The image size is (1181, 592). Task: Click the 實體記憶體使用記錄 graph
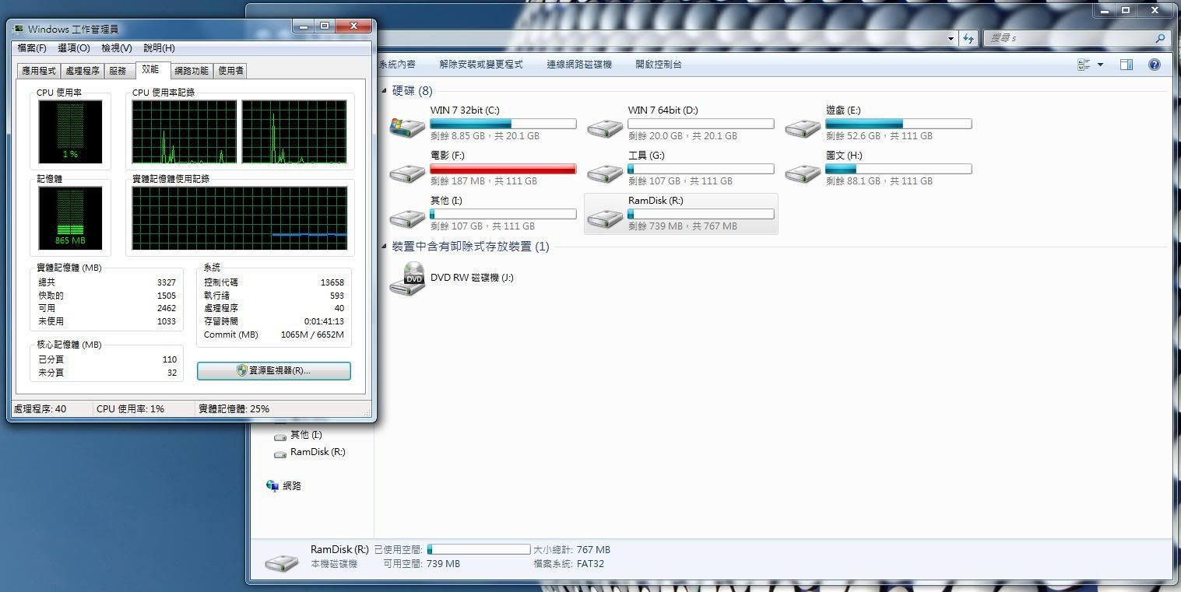click(240, 218)
